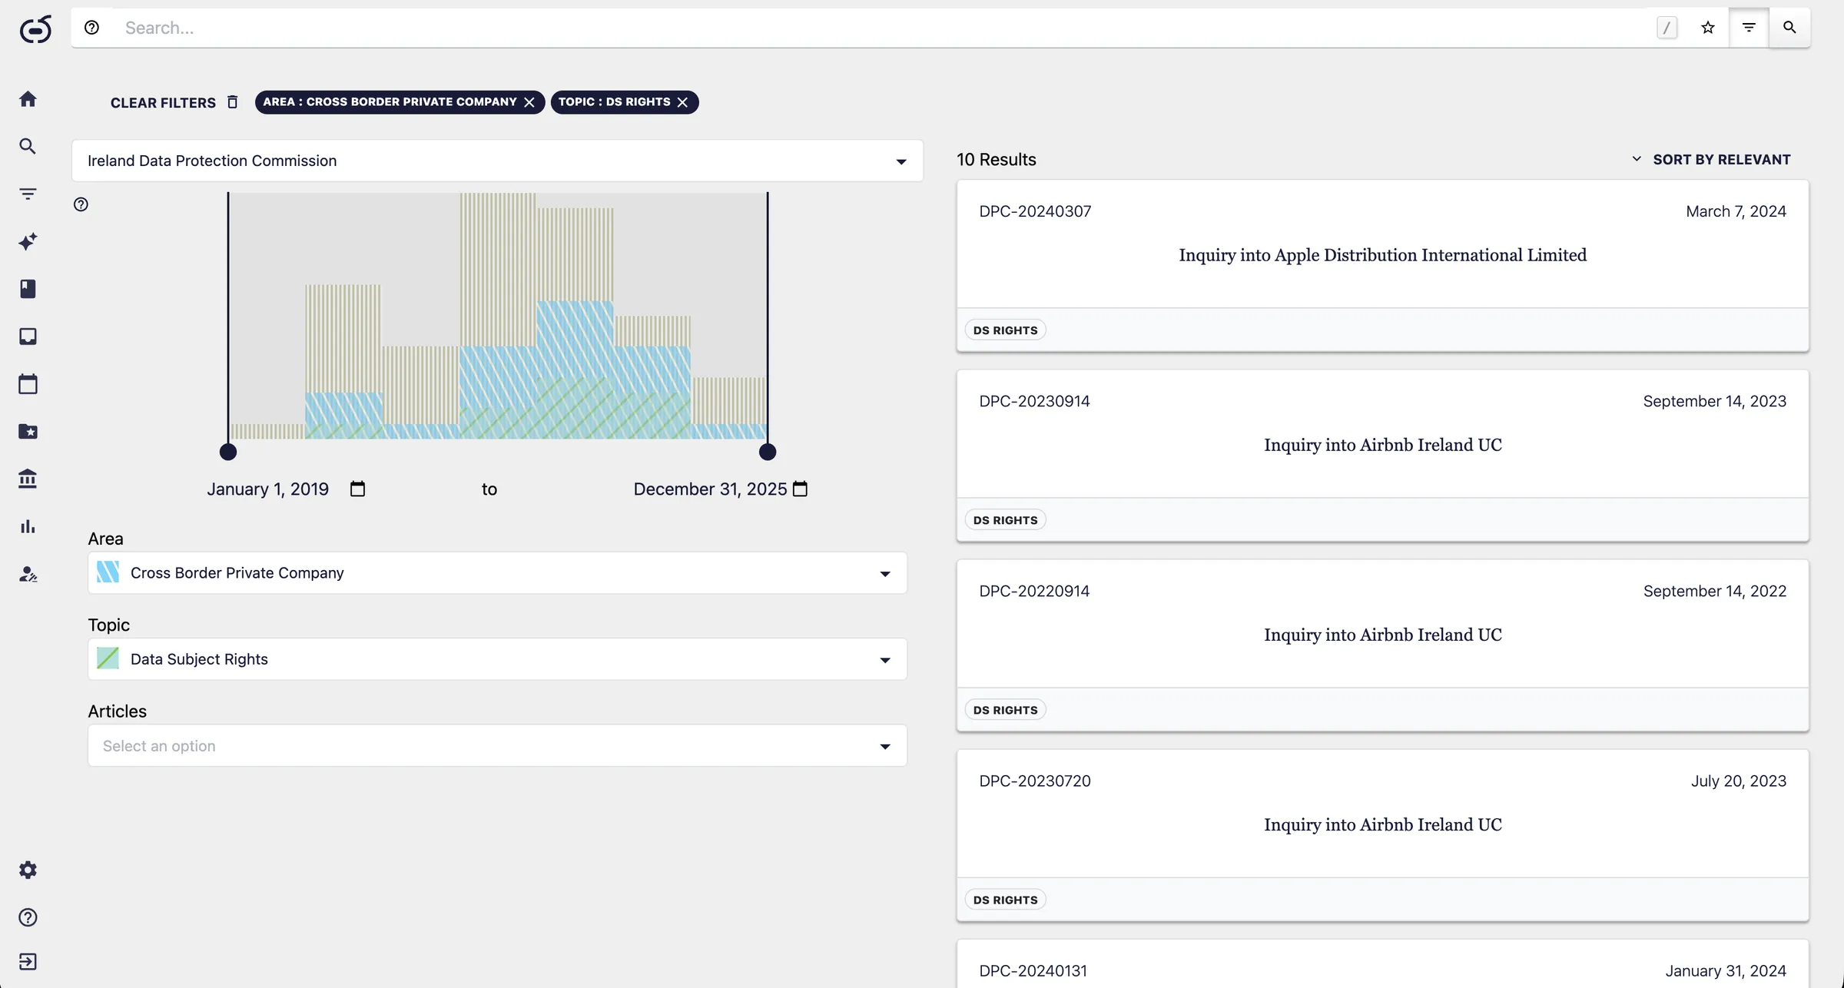Click the DPC-20220914 reference text
The height and width of the screenshot is (988, 1844).
tap(1034, 591)
